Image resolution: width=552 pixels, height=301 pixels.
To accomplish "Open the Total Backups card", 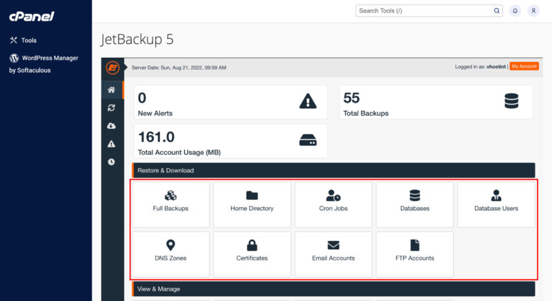I will point(436,102).
